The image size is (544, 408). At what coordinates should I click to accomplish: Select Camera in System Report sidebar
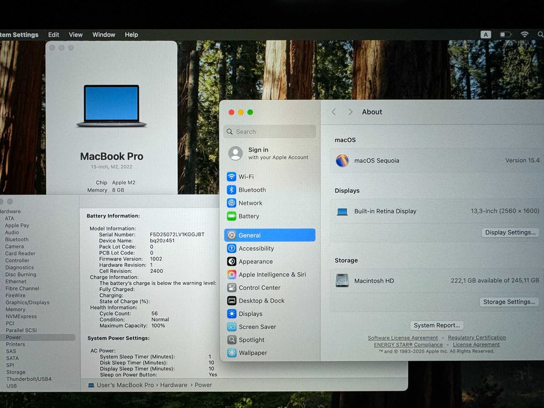14,247
